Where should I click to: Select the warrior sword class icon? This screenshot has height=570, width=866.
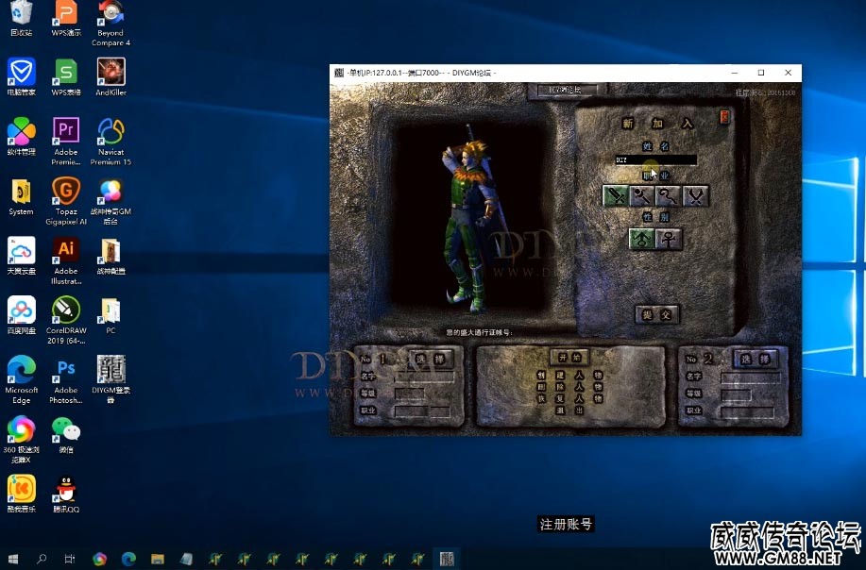tap(615, 196)
